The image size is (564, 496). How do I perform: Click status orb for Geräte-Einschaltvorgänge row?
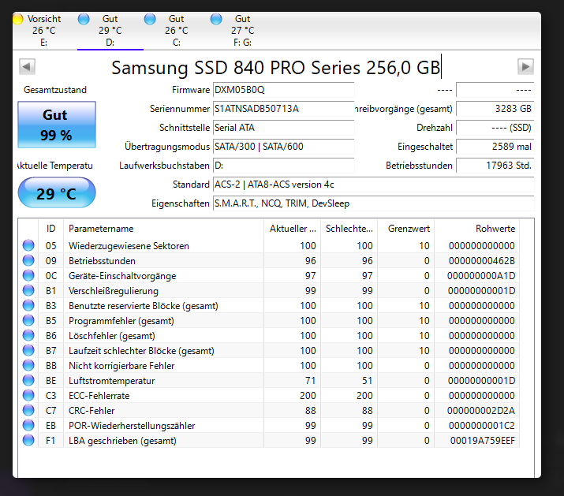pos(28,276)
